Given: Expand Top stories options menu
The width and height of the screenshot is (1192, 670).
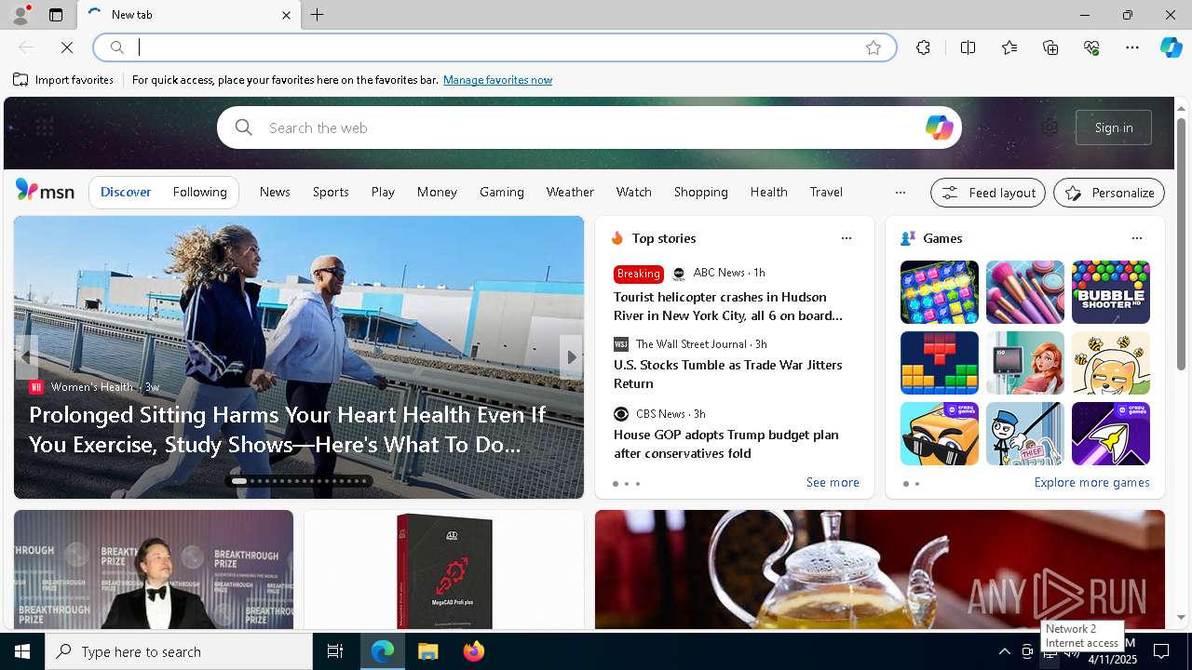Looking at the screenshot, I should coord(847,238).
